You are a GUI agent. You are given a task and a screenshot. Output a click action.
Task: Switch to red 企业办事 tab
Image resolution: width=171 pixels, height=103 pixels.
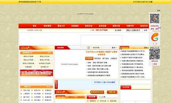tap(92, 97)
